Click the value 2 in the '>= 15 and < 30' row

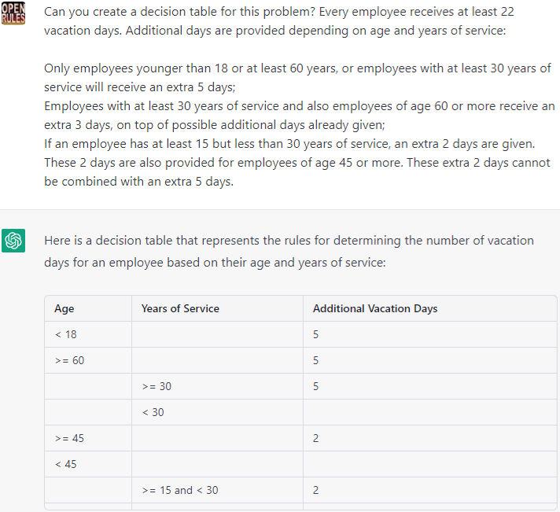pyautogui.click(x=315, y=490)
